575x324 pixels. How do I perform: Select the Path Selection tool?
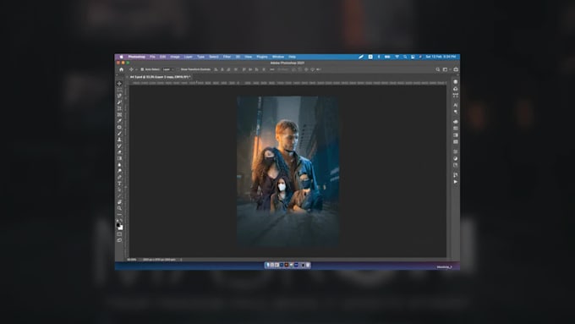point(119,189)
